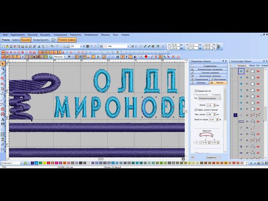Toggle Вышивка embroidery mode
This screenshot has width=268, height=201.
[x=26, y=40]
